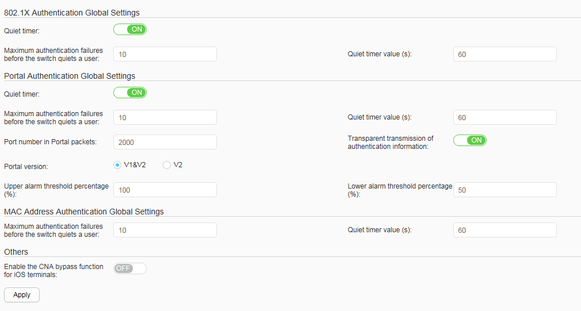Edit MAC Address maximum authentication failures field
The image size is (581, 311).
tap(165, 230)
